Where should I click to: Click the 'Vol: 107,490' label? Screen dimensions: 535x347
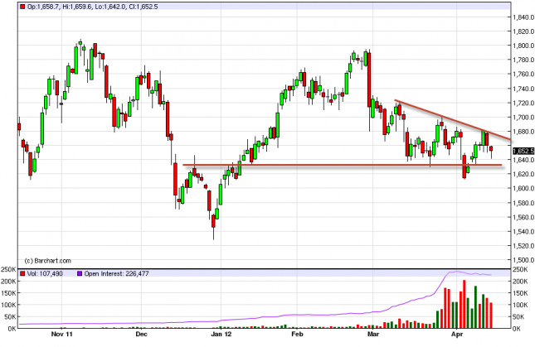(x=45, y=273)
